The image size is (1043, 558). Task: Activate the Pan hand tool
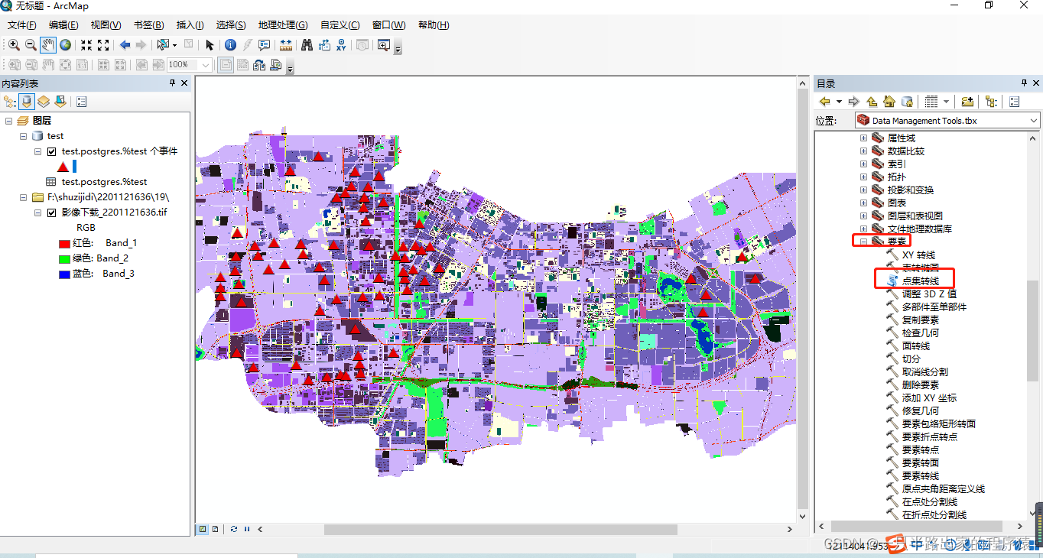(48, 45)
